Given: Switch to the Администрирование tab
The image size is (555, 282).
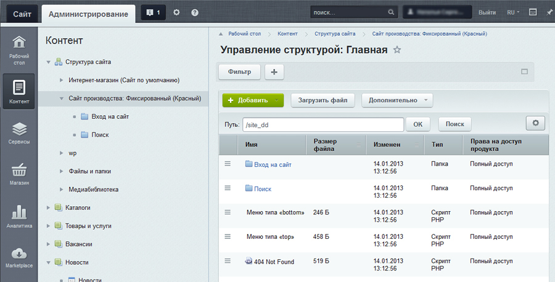Looking at the screenshot, I should click(x=89, y=13).
